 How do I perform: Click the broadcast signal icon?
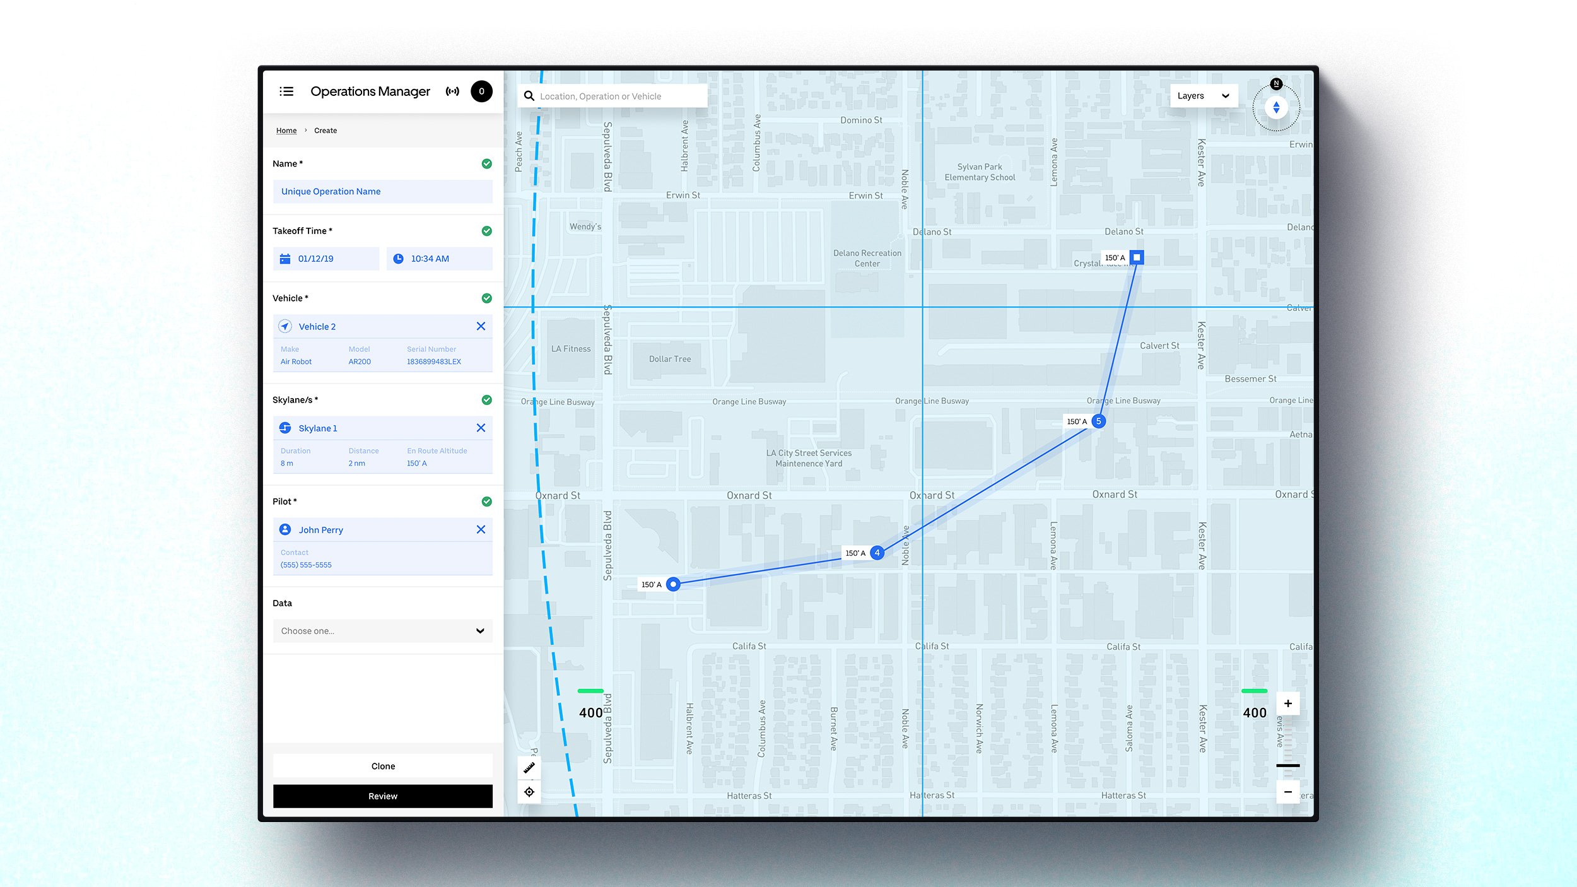[452, 91]
